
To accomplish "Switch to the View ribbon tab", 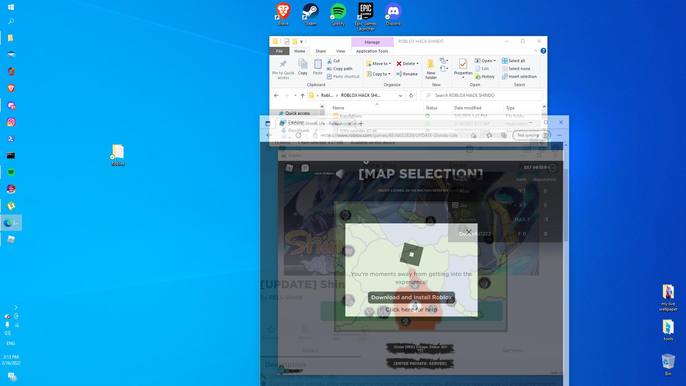I will point(340,51).
